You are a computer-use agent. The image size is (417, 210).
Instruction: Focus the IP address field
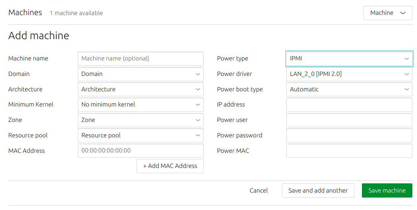coord(349,105)
